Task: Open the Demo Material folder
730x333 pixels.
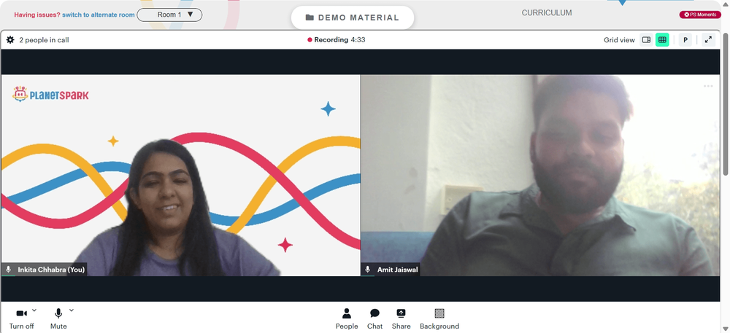Action: click(x=353, y=17)
